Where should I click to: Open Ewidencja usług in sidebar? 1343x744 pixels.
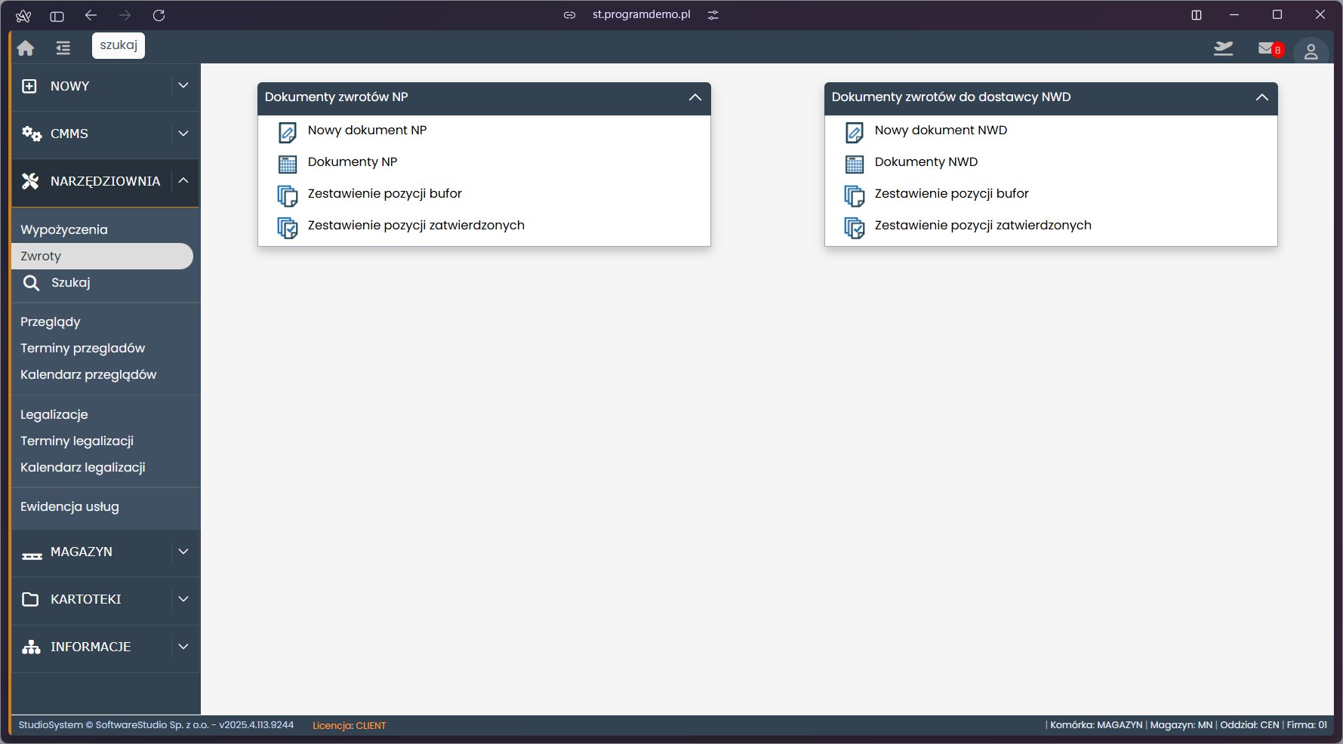pos(69,506)
